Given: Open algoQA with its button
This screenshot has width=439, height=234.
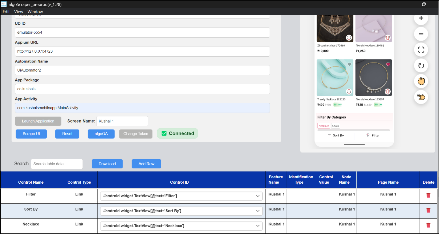Looking at the screenshot, I should pos(101,134).
